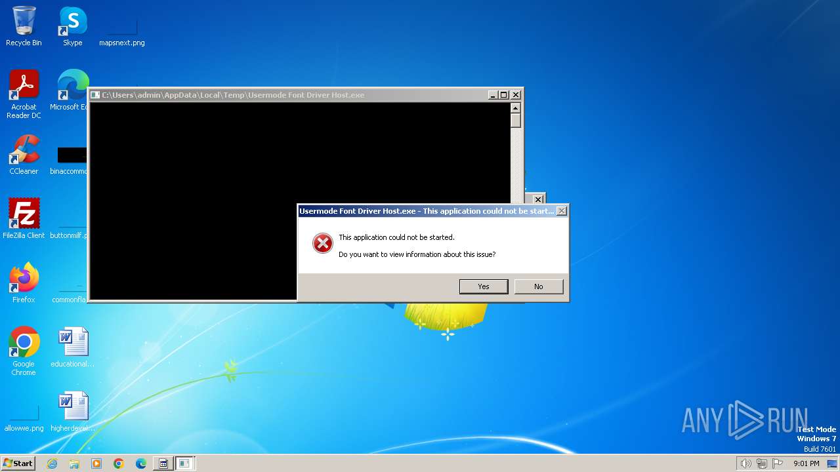Open Google Chrome desktop shortcut
840x472 pixels.
pos(24,351)
